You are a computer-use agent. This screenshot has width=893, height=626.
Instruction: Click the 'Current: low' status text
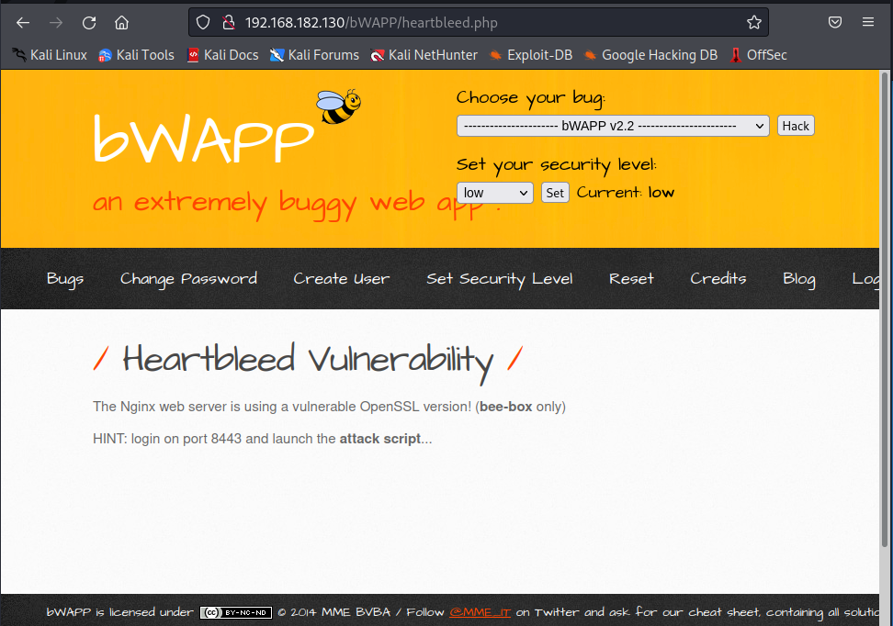[626, 193]
